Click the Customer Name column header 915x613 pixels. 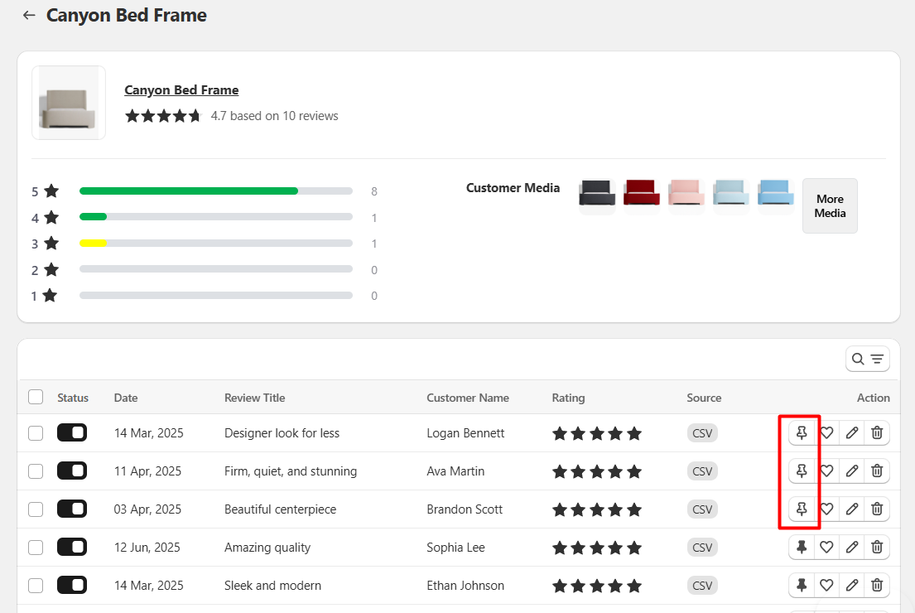point(467,398)
